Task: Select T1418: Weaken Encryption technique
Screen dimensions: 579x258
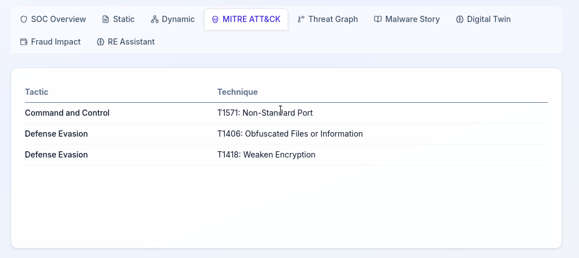Action: (x=266, y=155)
